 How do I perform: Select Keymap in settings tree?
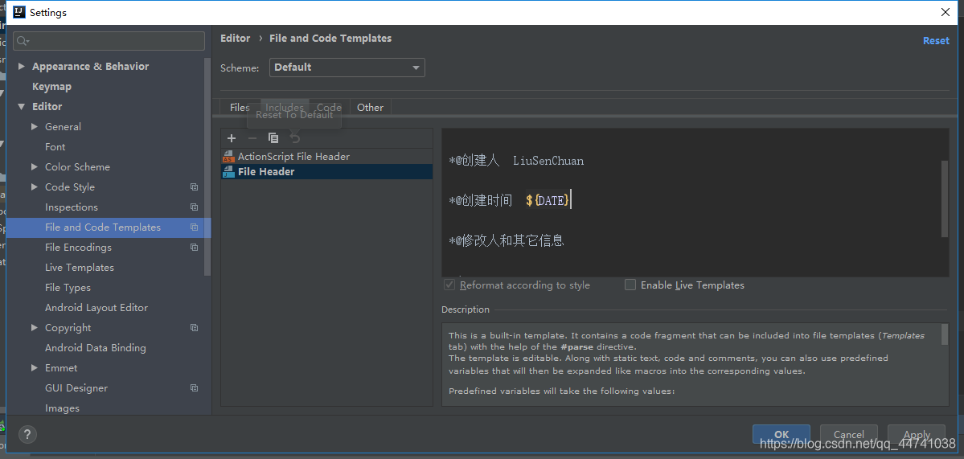tap(51, 87)
